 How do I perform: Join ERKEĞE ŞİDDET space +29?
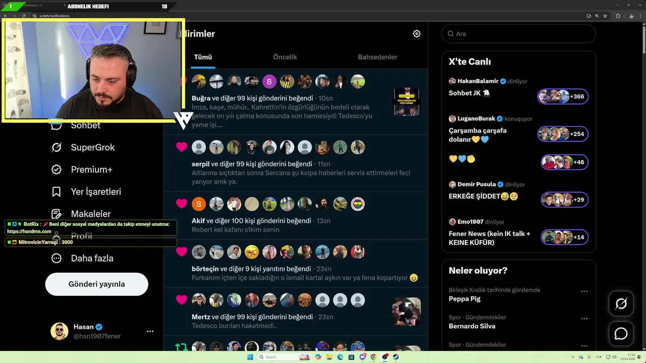click(x=565, y=200)
